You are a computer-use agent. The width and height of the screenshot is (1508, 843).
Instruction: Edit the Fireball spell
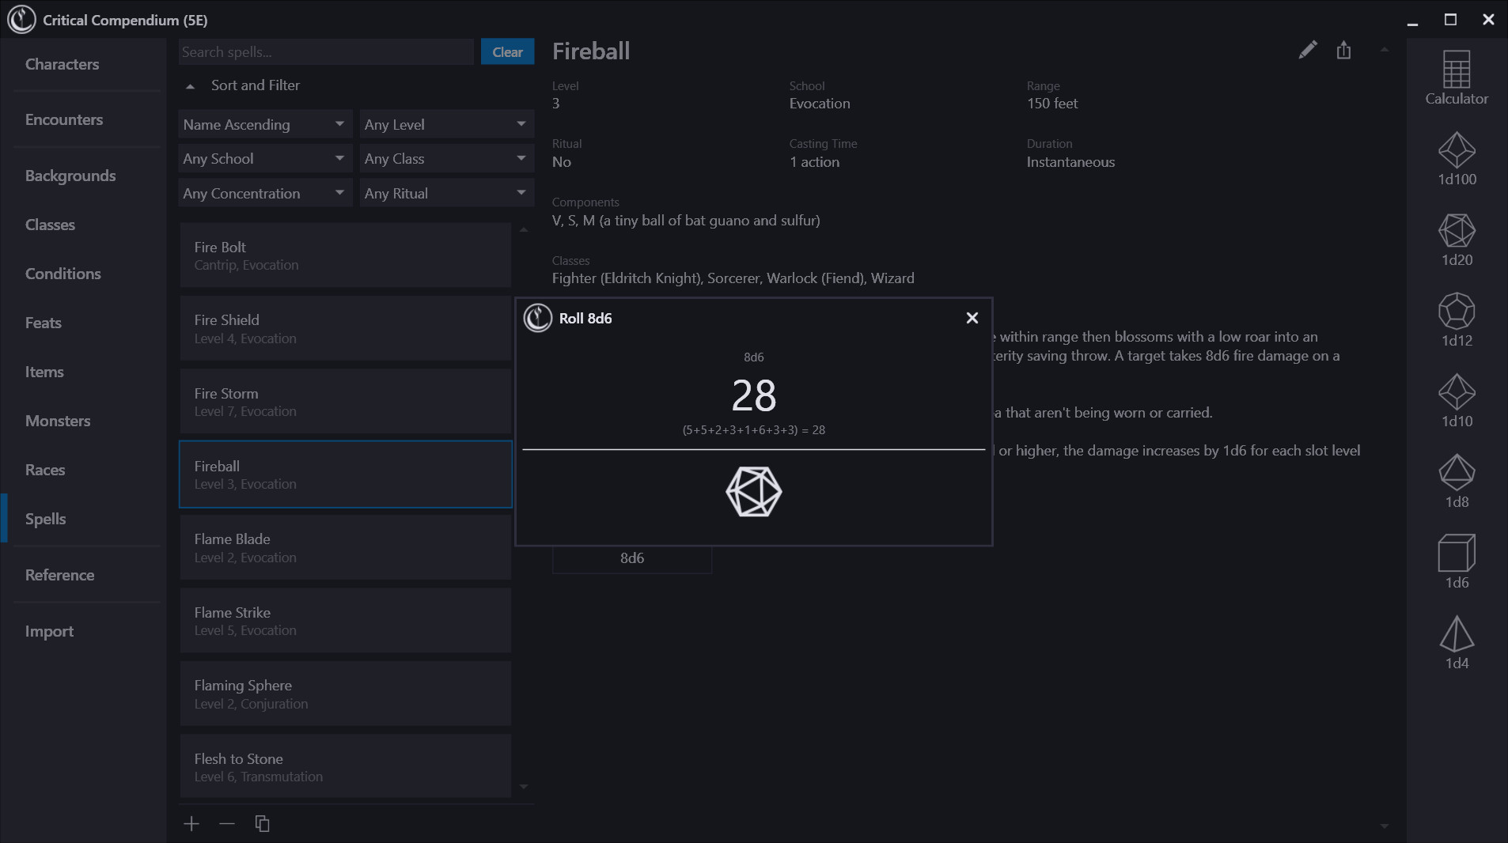click(1309, 50)
